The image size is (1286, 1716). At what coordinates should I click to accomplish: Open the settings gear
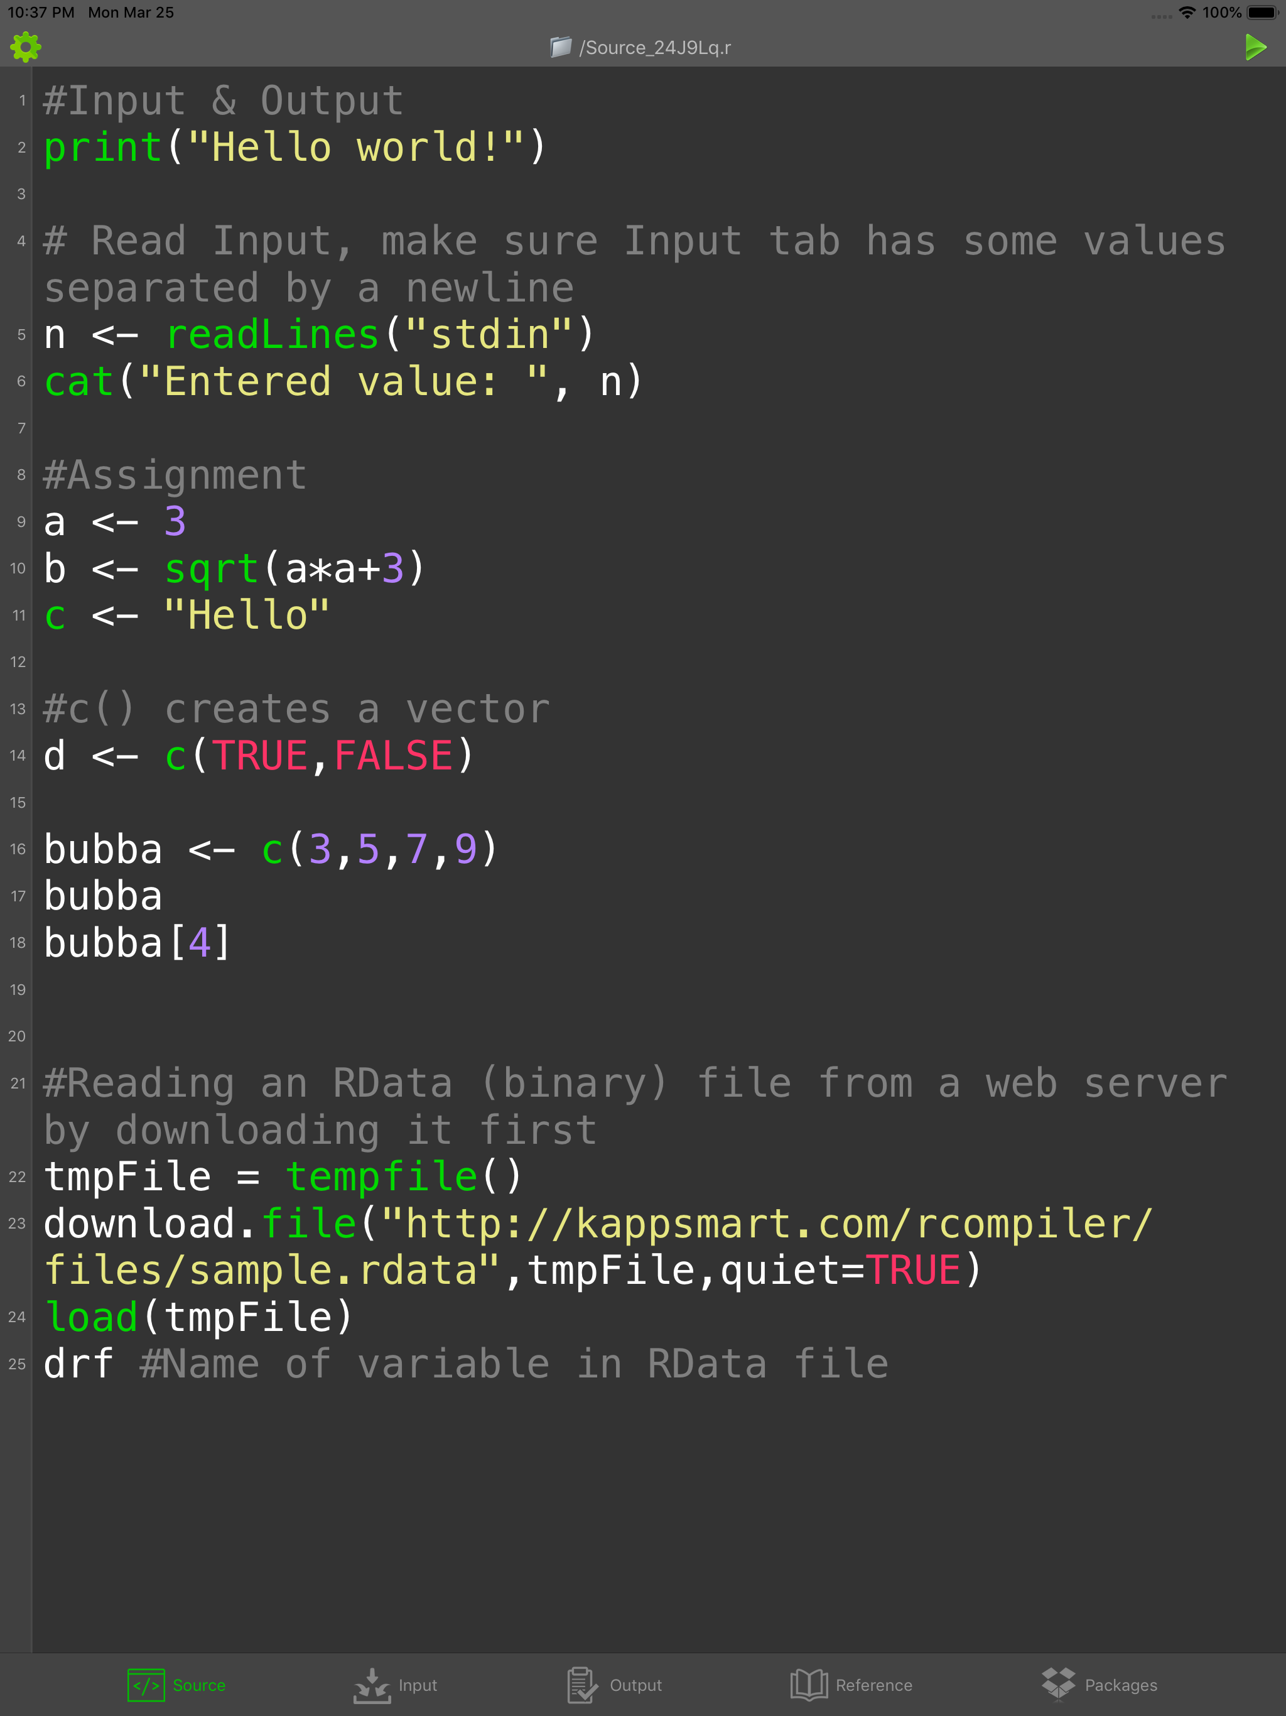[26, 46]
